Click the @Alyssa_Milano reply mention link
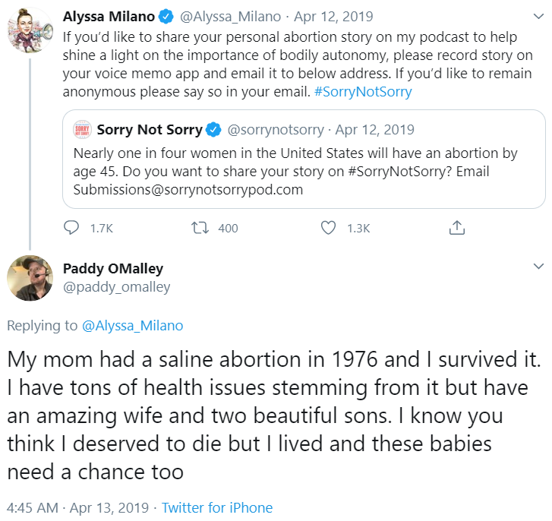 pos(132,326)
